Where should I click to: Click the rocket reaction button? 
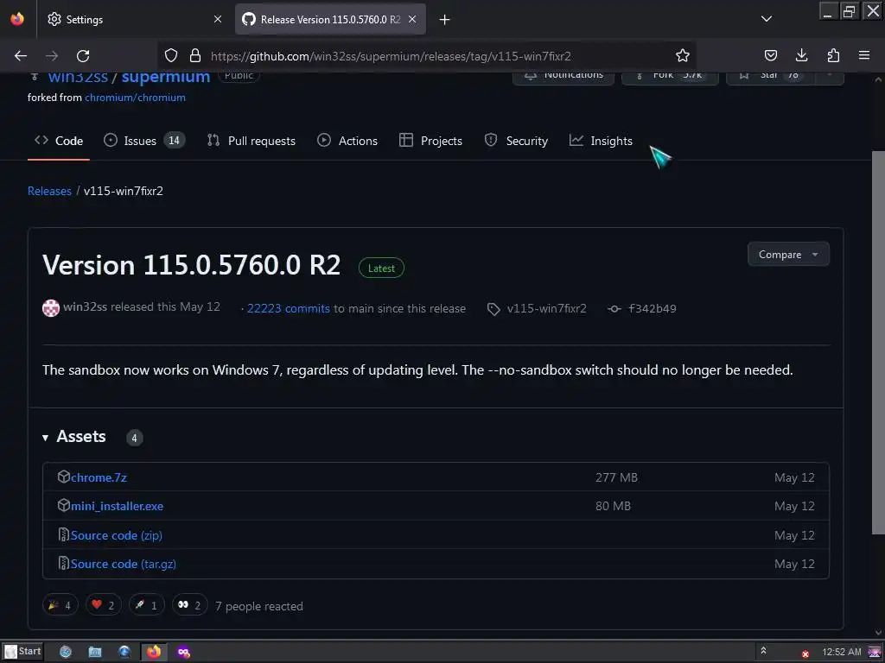pyautogui.click(x=146, y=605)
